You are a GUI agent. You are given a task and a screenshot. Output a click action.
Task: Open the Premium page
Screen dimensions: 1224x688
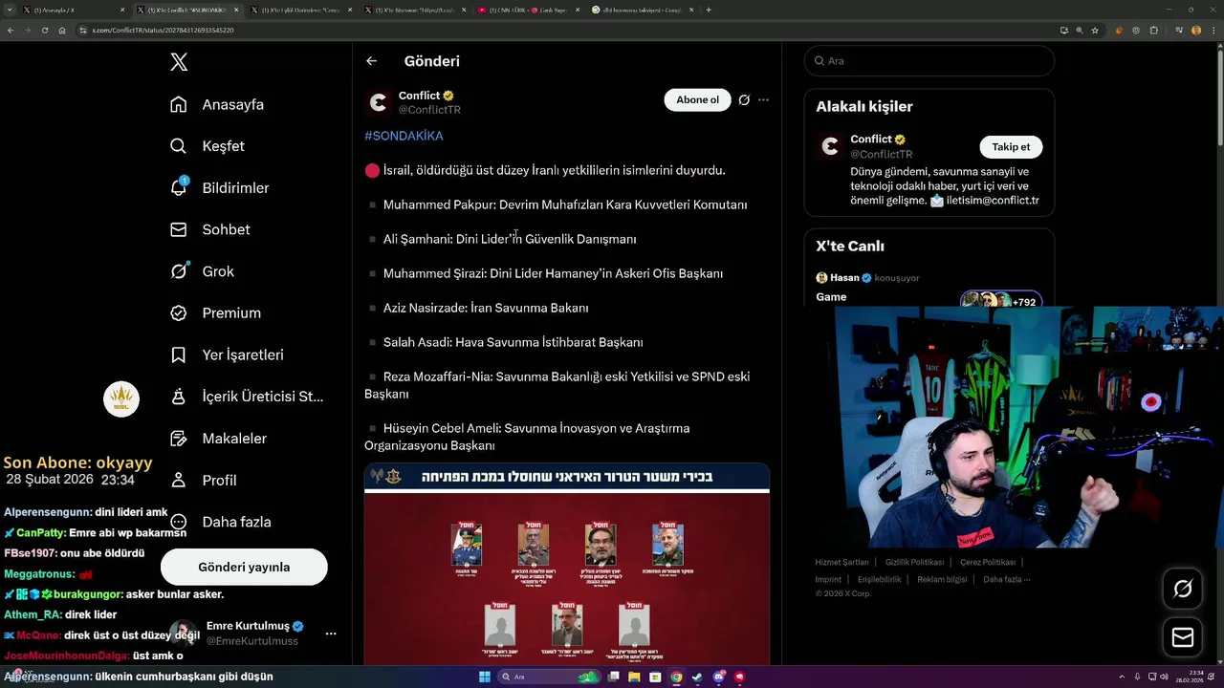pyautogui.click(x=215, y=313)
